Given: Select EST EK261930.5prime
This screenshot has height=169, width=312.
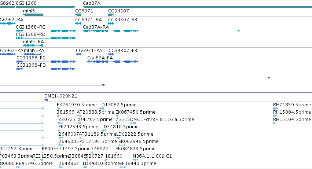Looking at the screenshot, I should [x=77, y=105].
